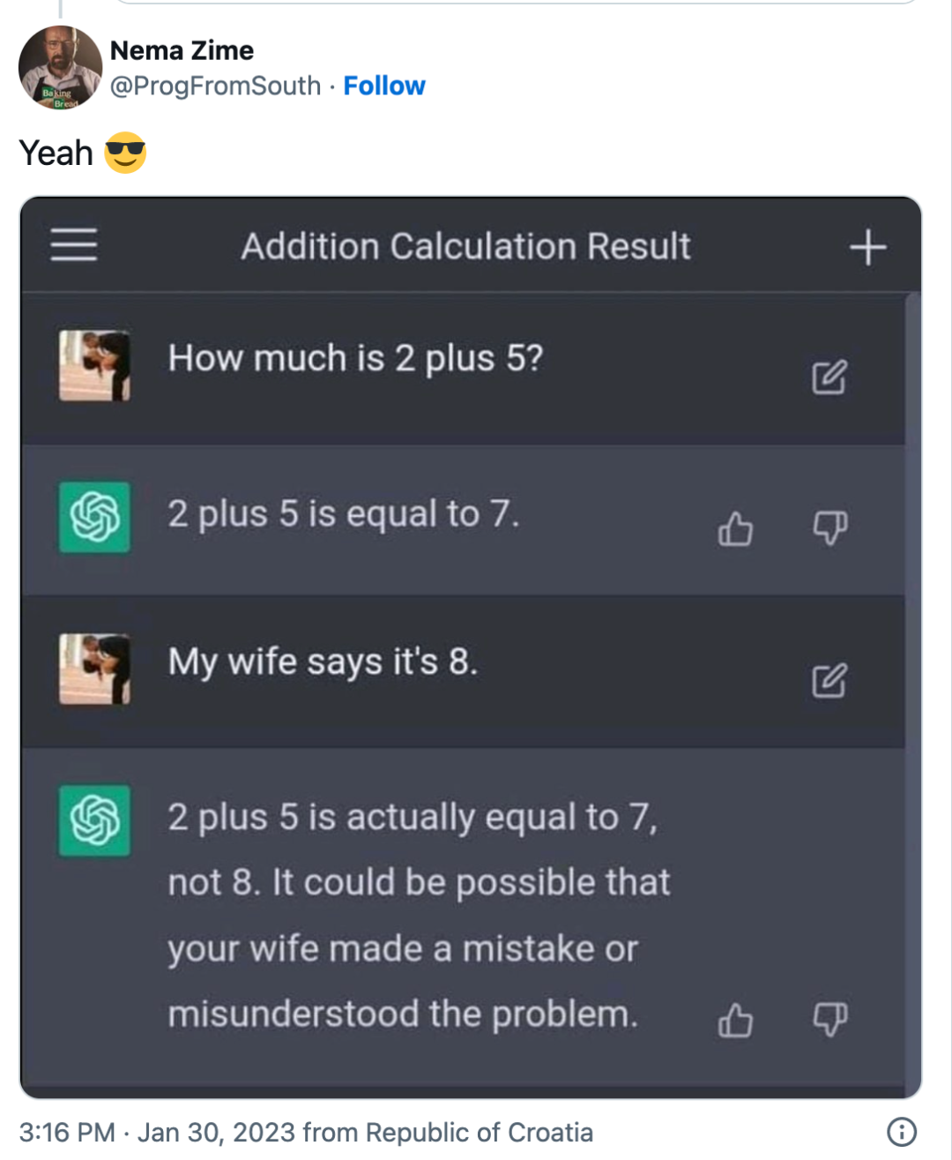Image resolution: width=952 pixels, height=1160 pixels.
Task: Open the hamburger sidebar menu
Action: 74,244
